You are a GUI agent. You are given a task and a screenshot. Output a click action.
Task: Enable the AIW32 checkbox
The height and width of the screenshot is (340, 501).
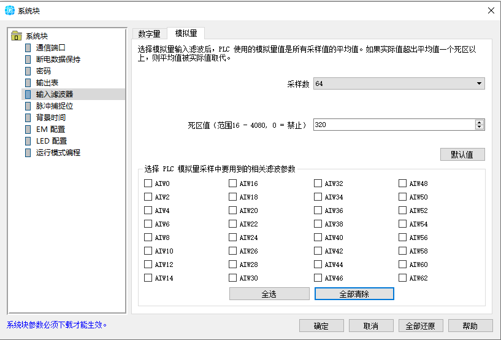318,184
